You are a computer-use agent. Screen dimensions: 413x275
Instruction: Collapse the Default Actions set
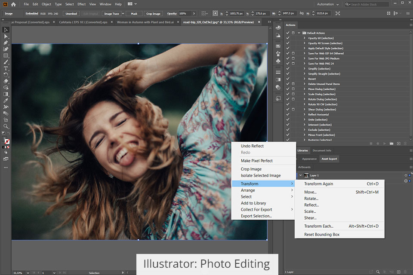299,33
